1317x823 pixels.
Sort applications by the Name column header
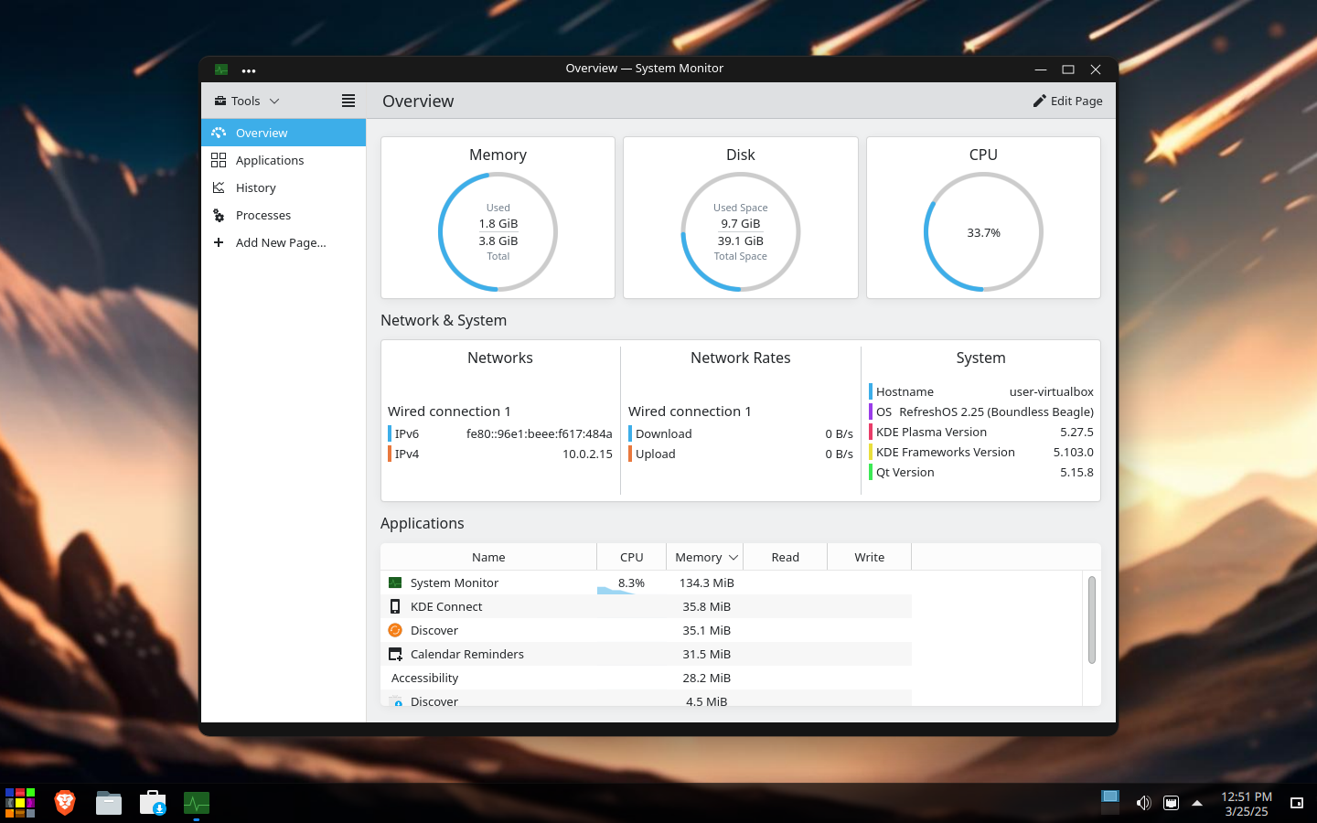tap(488, 557)
